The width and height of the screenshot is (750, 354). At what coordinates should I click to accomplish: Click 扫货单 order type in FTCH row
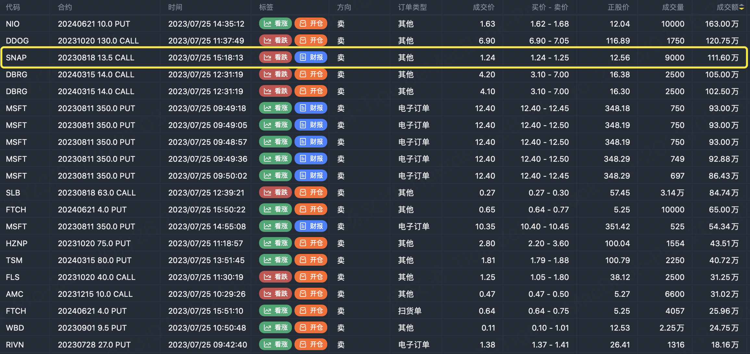pyautogui.click(x=410, y=311)
